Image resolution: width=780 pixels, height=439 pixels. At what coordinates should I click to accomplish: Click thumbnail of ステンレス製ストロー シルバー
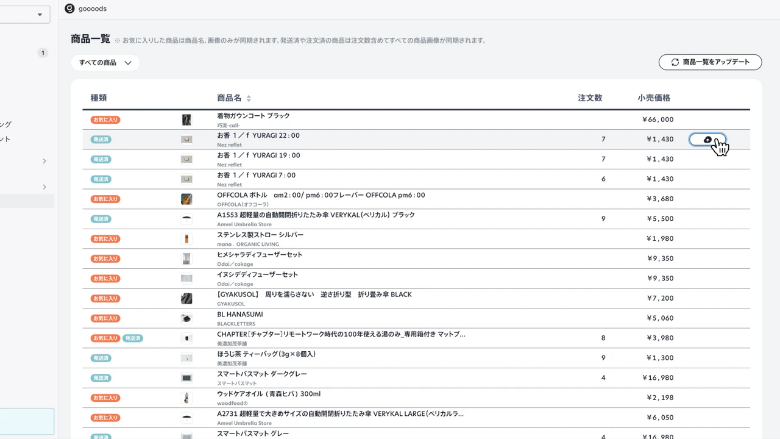click(x=186, y=239)
